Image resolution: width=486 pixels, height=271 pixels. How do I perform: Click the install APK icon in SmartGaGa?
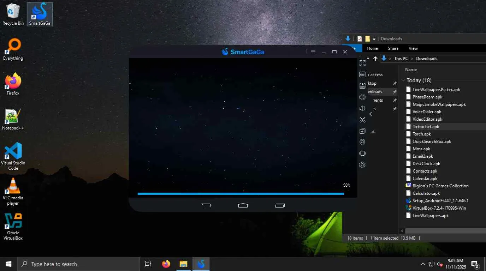point(362,86)
